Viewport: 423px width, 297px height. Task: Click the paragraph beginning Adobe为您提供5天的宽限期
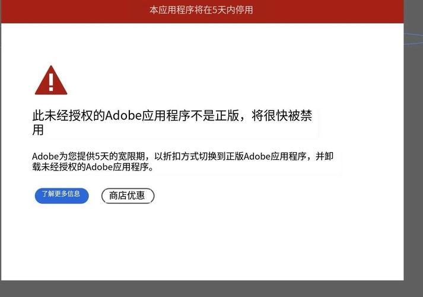click(x=183, y=162)
